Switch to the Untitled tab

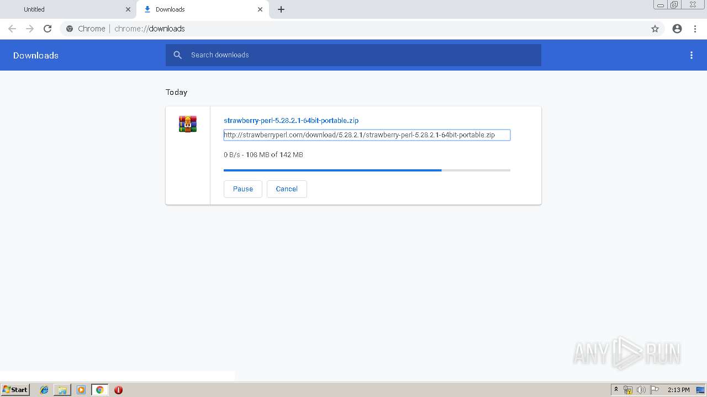(x=68, y=9)
